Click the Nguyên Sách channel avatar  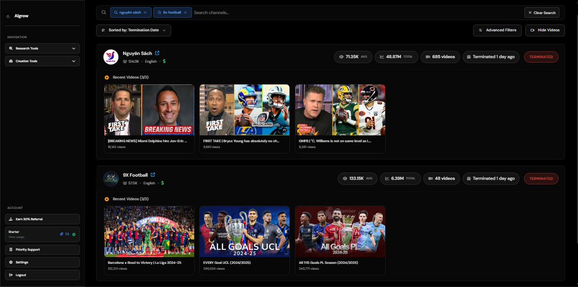110,57
